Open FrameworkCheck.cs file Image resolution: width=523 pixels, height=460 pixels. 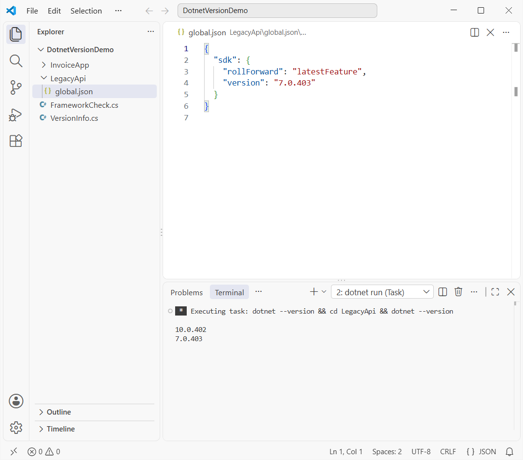pyautogui.click(x=95, y=105)
